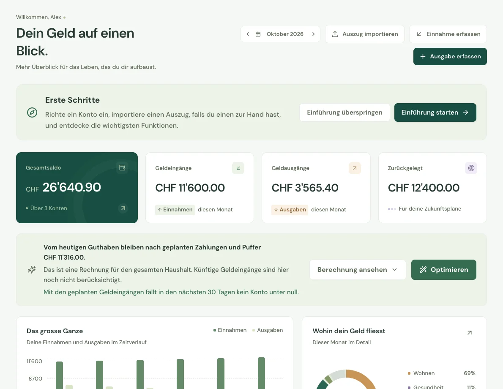Click the arrow icon in Einnahme erfassen

coord(419,34)
